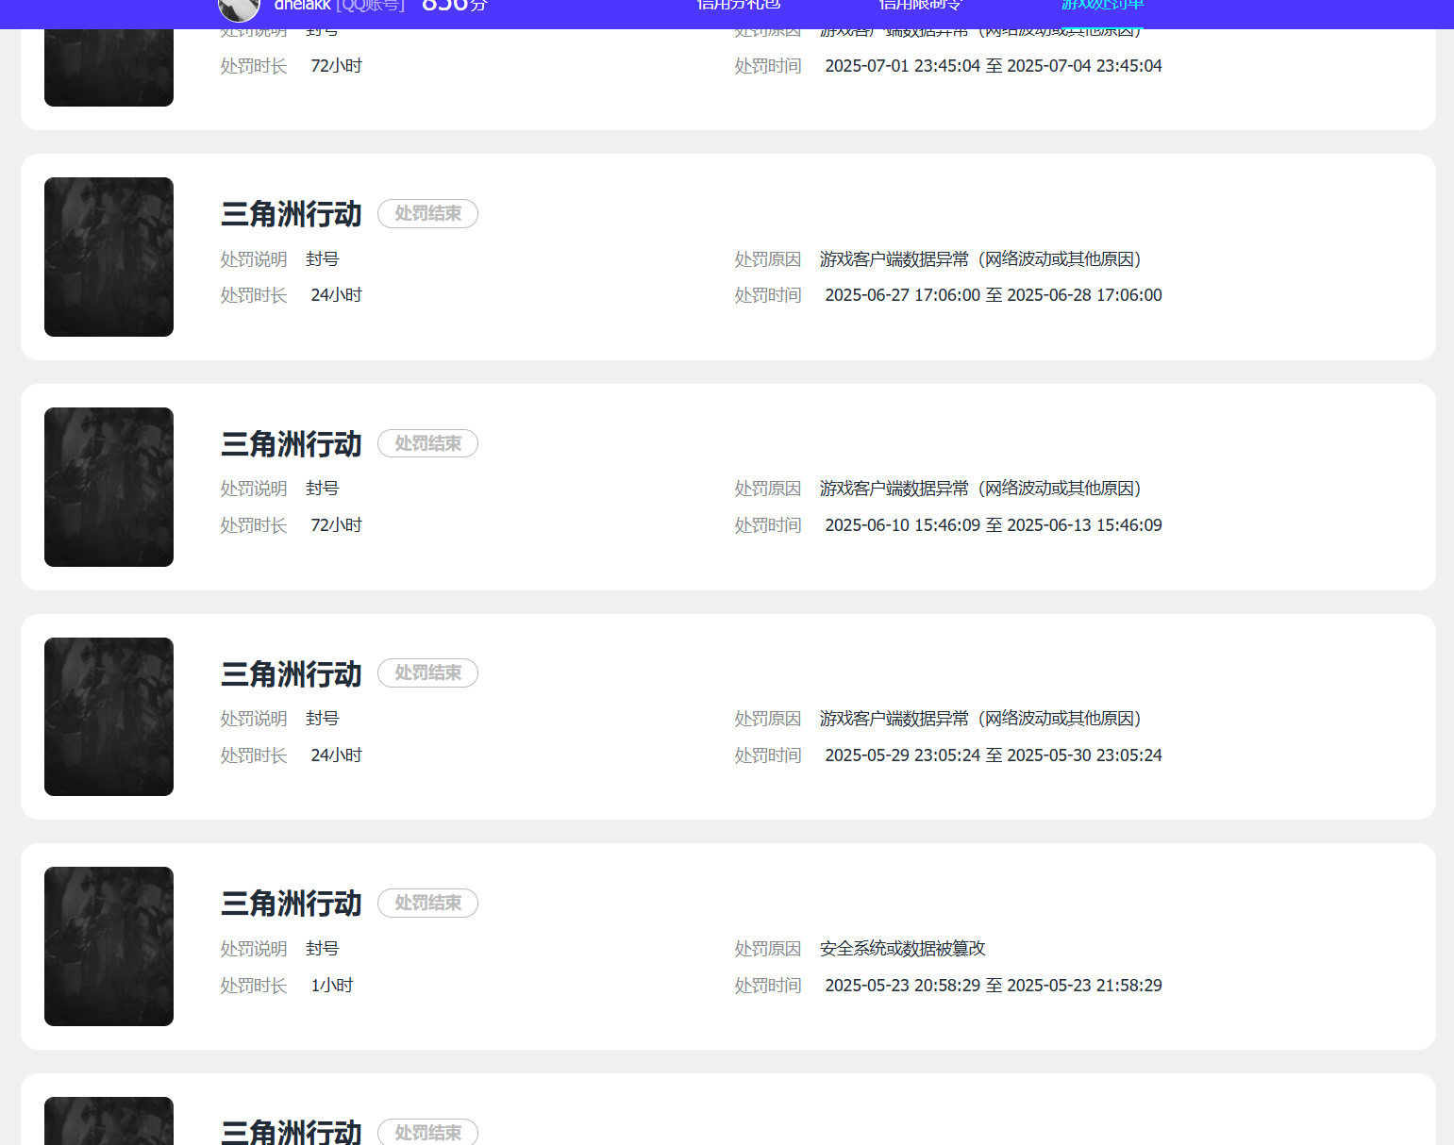
Task: Click the time range starting 2025-05-23 20:58:29
Action: (994, 986)
